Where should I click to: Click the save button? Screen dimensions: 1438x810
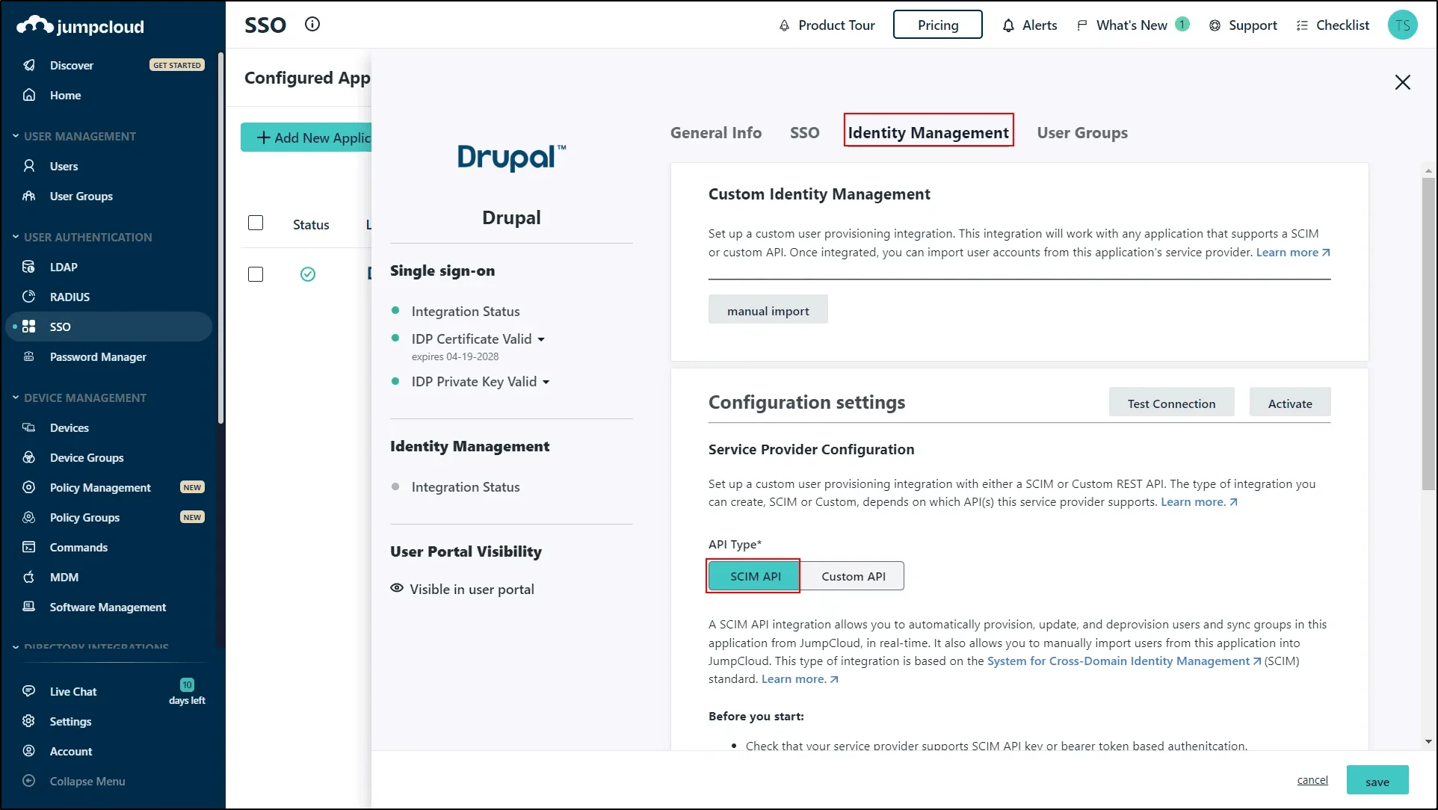click(1377, 781)
